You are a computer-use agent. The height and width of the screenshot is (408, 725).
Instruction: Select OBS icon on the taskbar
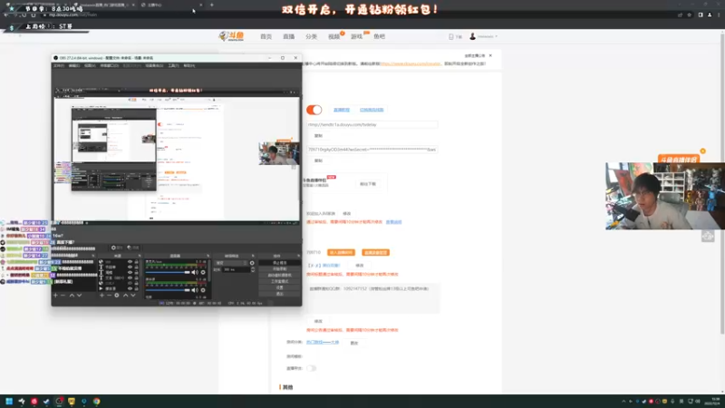pos(59,401)
